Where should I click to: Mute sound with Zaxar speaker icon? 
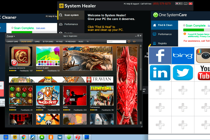tap(134, 42)
